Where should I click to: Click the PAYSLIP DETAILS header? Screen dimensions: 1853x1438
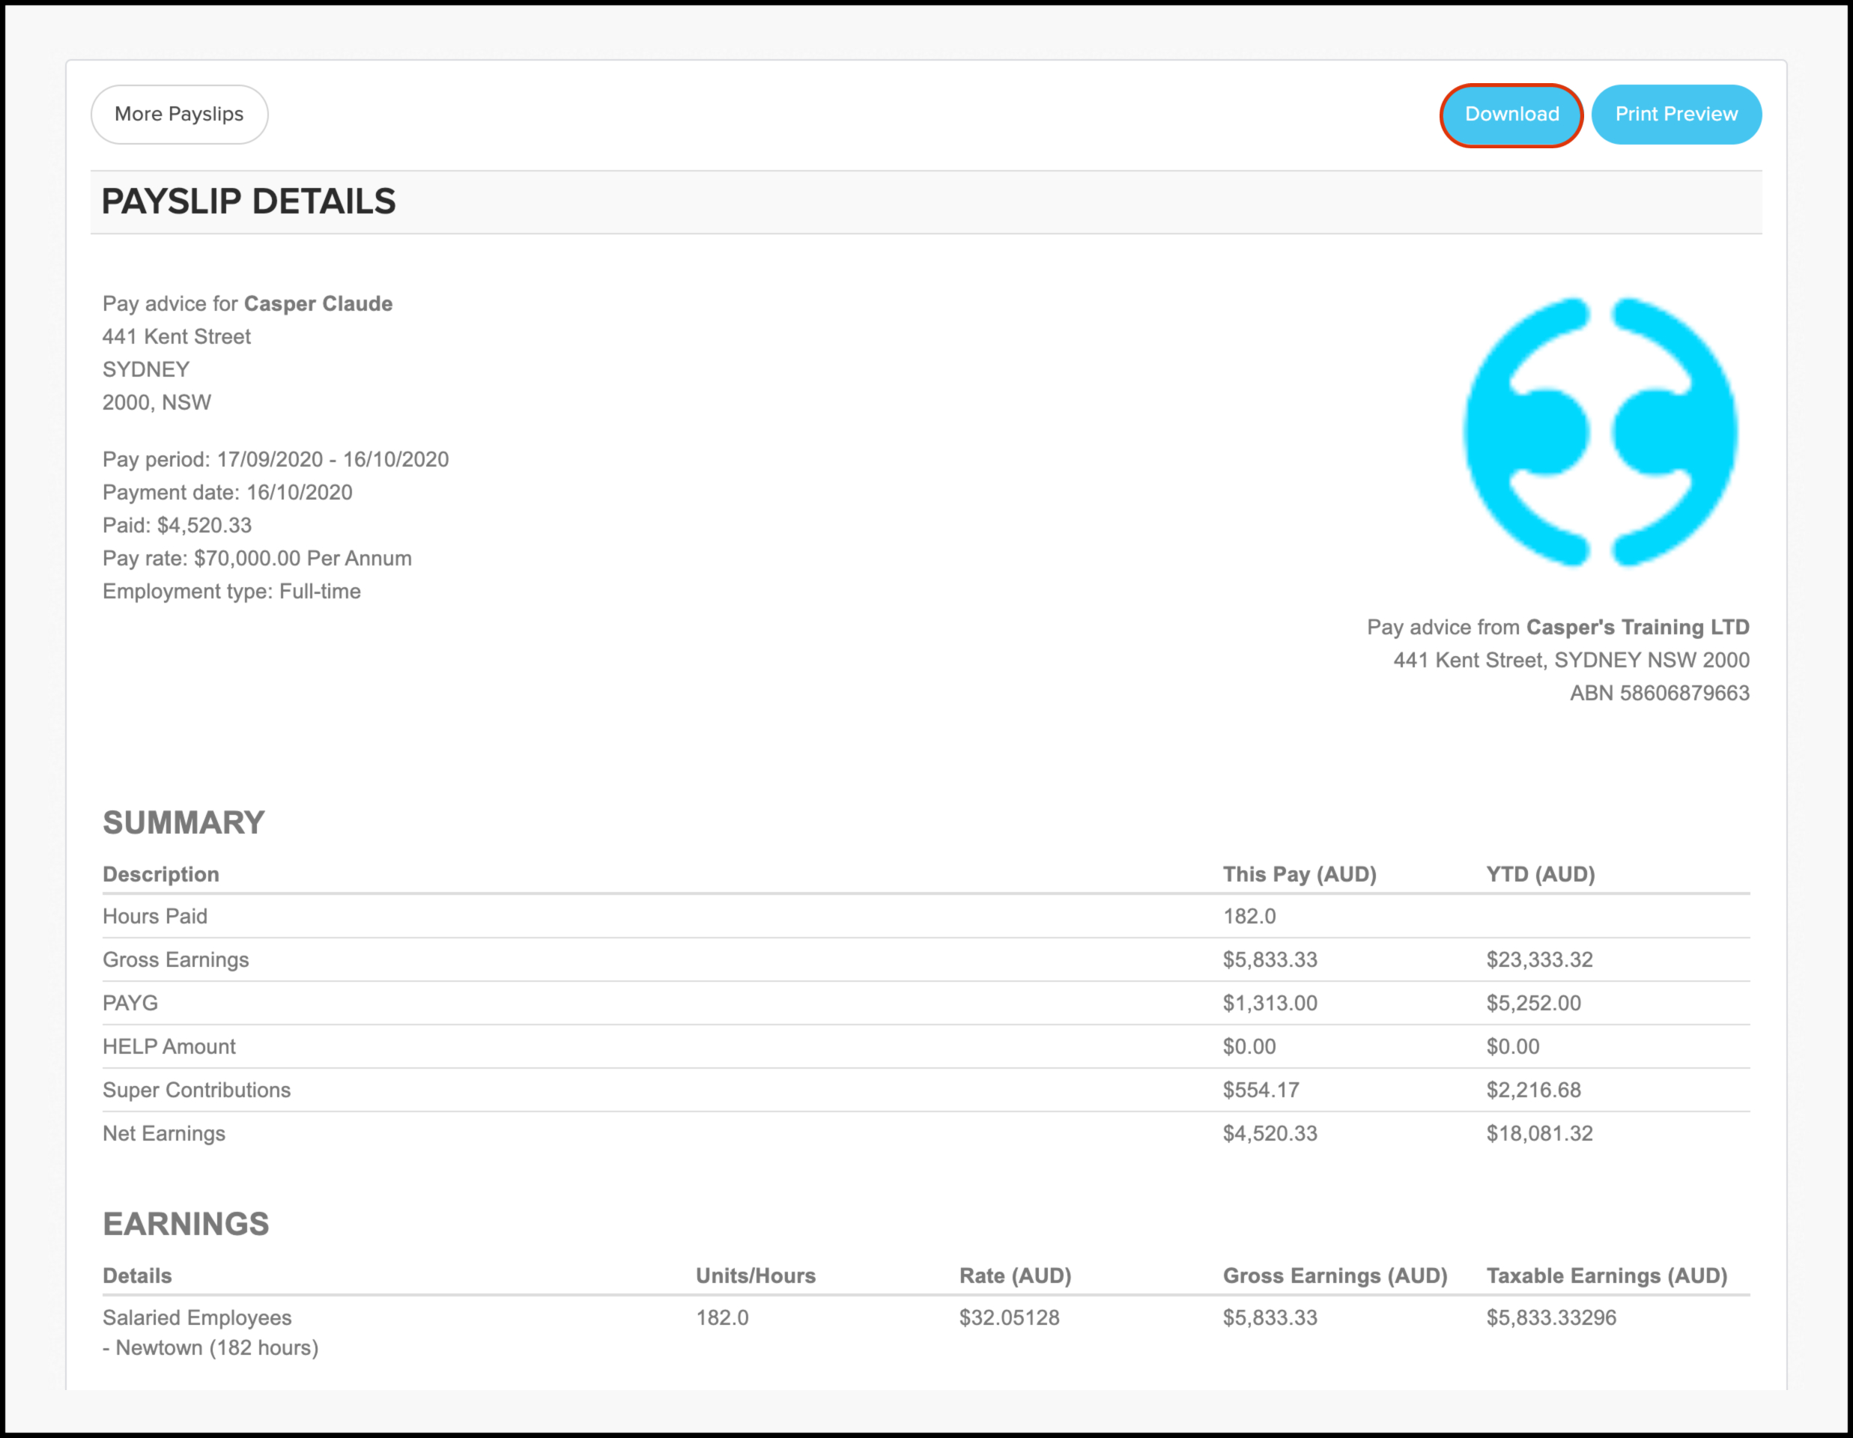point(249,202)
